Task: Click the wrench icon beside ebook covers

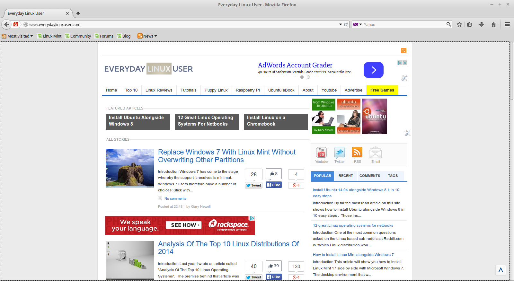Action: tap(408, 133)
